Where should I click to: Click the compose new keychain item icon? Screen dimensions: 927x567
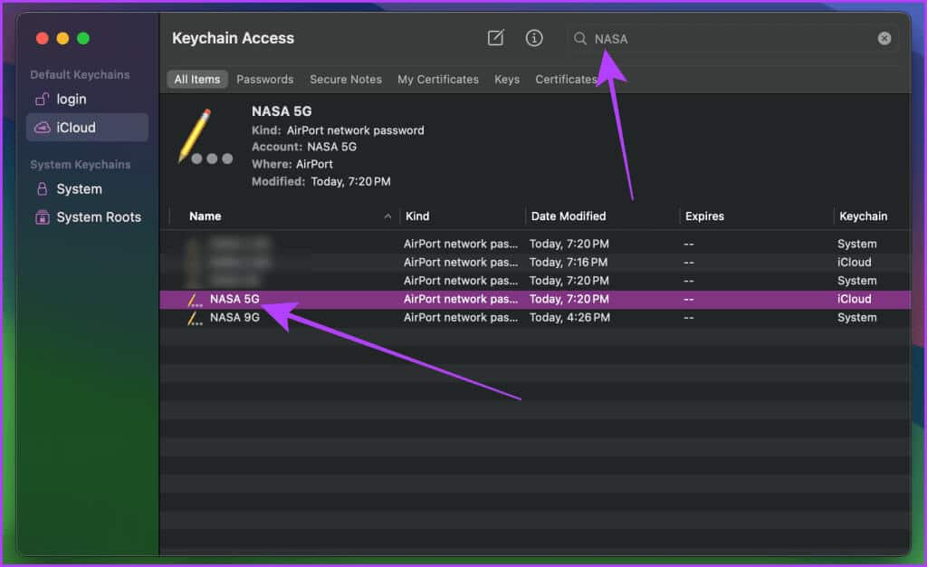coord(495,38)
